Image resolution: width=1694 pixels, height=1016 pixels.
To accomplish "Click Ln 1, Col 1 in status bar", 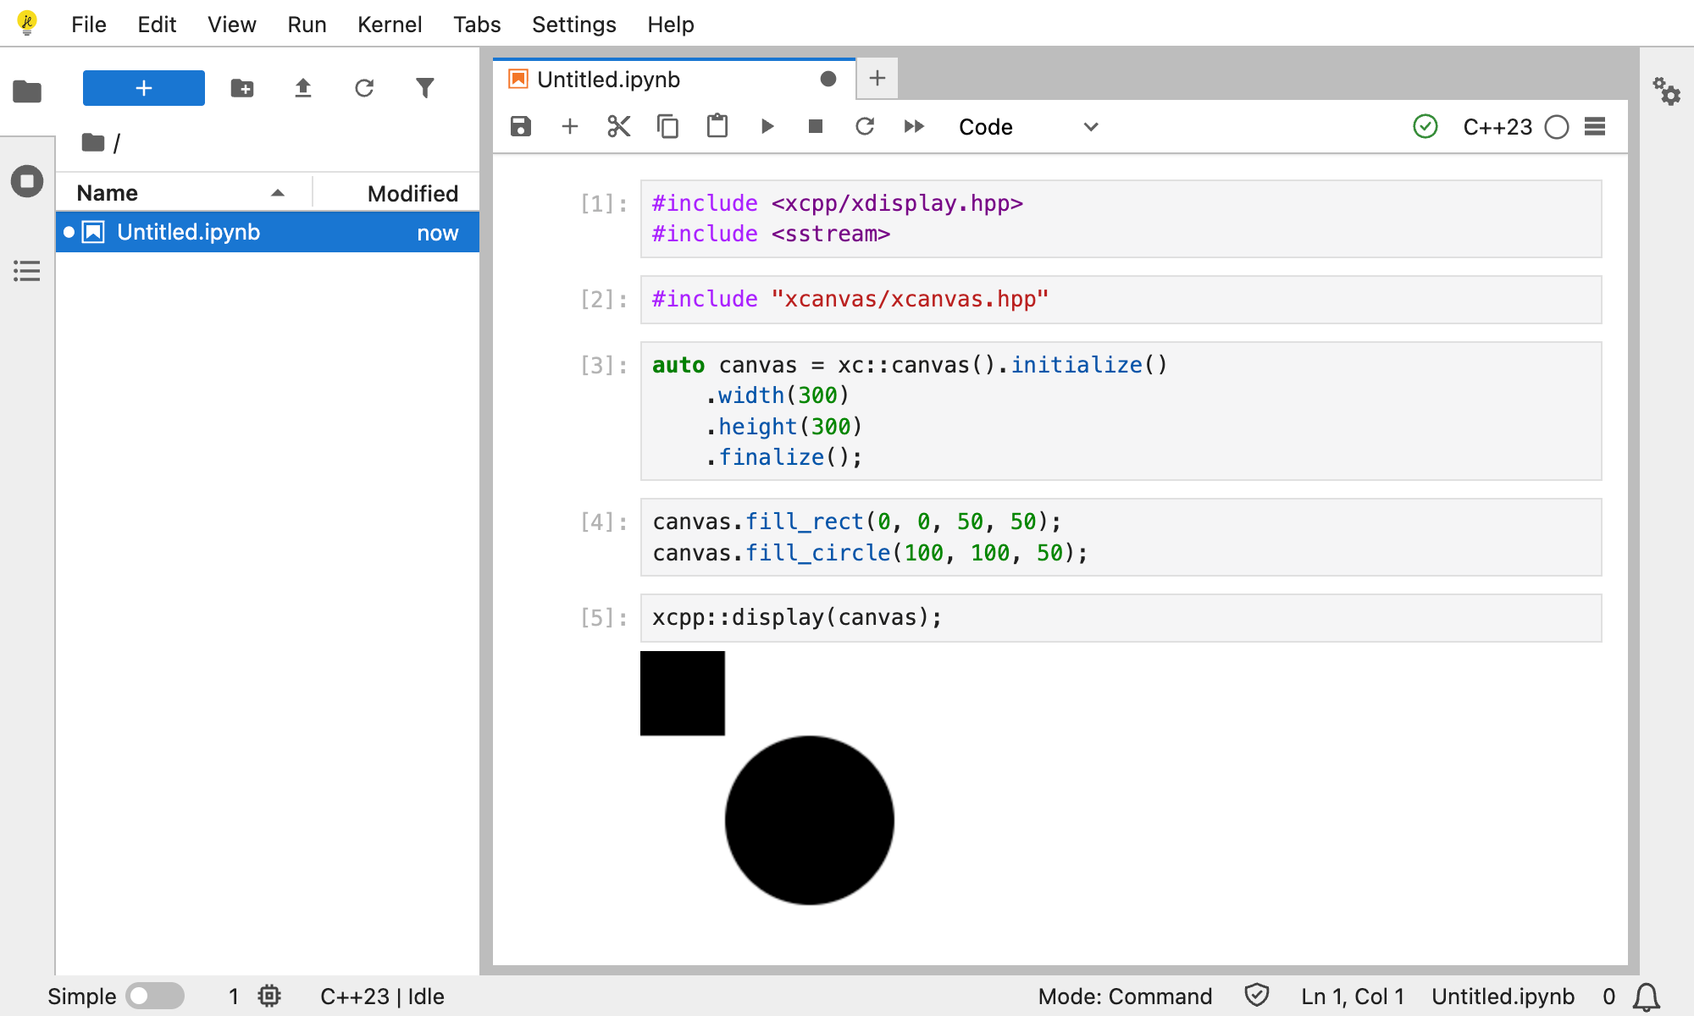I will pyautogui.click(x=1353, y=997).
